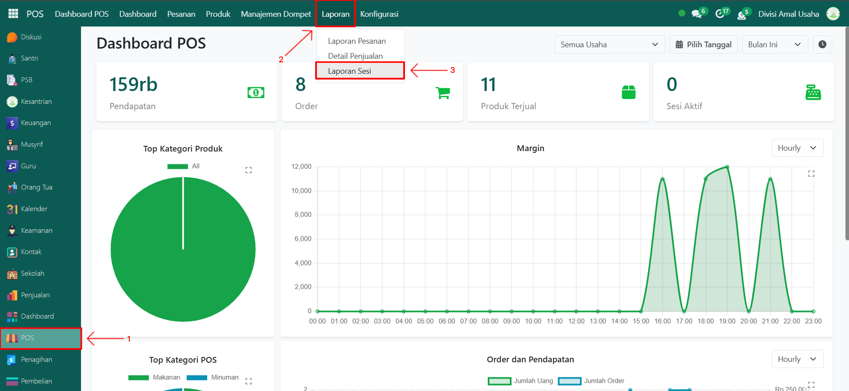Select Laporan Sesi from the menu
Image resolution: width=849 pixels, height=391 pixels.
pos(350,71)
